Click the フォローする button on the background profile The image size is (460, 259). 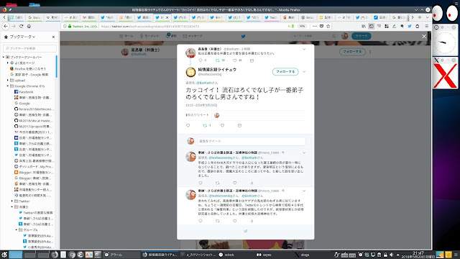(352, 52)
